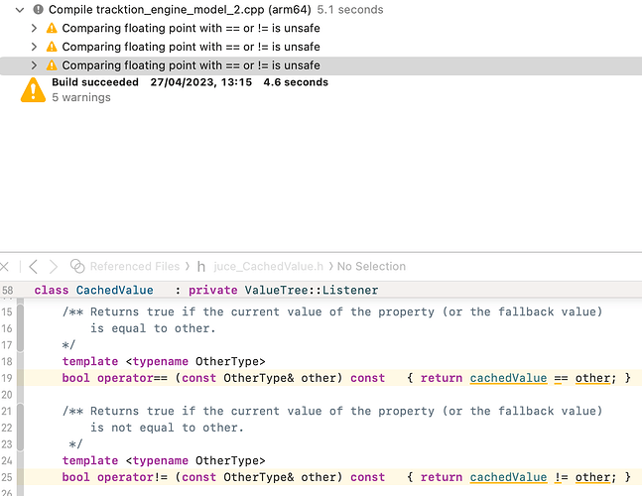
Task: Click the code folding ribbon beside lines 21-23
Action: (x=20, y=428)
